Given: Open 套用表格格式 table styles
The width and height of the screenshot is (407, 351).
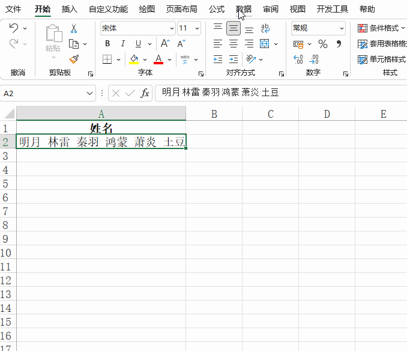Looking at the screenshot, I should pyautogui.click(x=382, y=44).
